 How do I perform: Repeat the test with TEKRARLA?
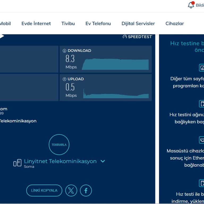59,144
